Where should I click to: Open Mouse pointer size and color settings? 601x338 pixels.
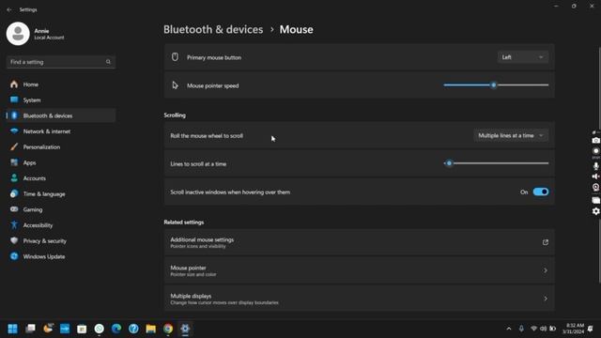pyautogui.click(x=359, y=270)
